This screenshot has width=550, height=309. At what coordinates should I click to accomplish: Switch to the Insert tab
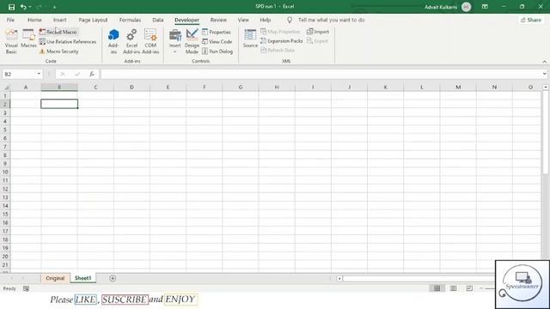tap(59, 20)
